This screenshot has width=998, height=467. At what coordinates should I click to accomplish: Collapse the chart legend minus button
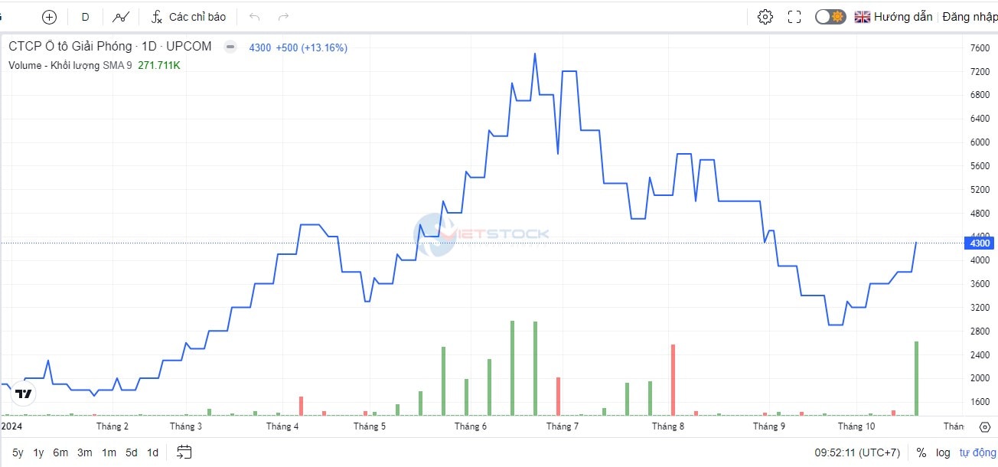tap(230, 47)
